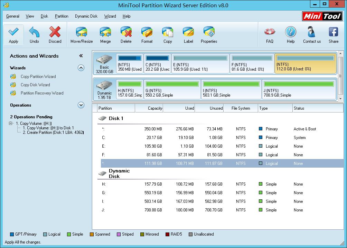Expand the Operations section

[x=81, y=105]
